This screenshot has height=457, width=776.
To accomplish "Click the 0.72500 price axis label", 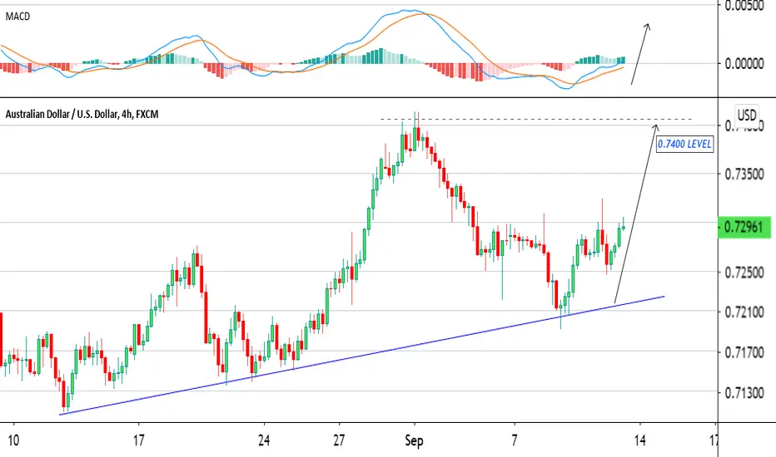I will pyautogui.click(x=744, y=273).
